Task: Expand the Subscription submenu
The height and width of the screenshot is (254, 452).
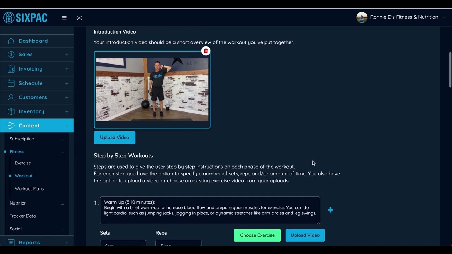Action: (63, 140)
